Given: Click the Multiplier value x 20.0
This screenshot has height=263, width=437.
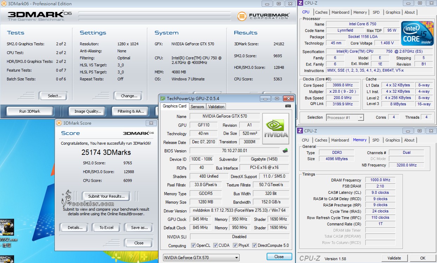Looking at the screenshot, I should point(343,92).
